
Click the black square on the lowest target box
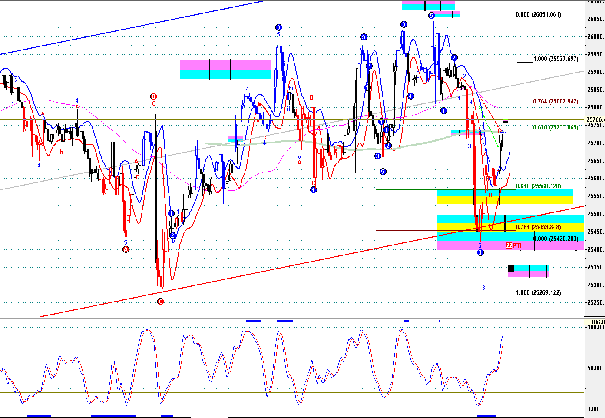(x=511, y=269)
